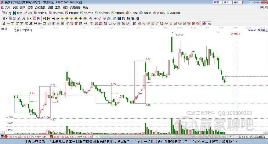Open the 公式选股 menu
Screen dimensions: 268x144
click(40, 8)
